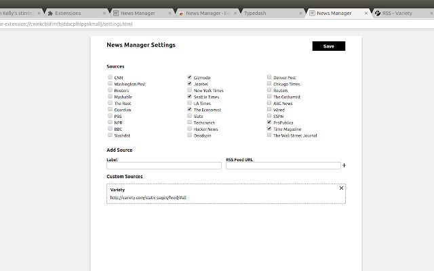Screen dimensions: 434x271
Task: Enable The Root source
Action: (110, 102)
